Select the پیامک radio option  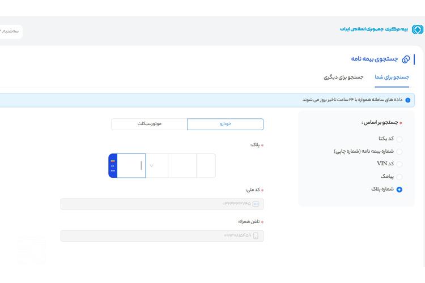coord(399,177)
